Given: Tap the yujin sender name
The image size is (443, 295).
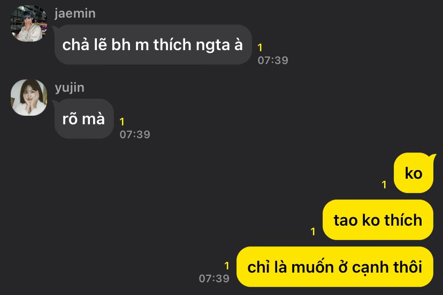Looking at the screenshot, I should click(70, 88).
